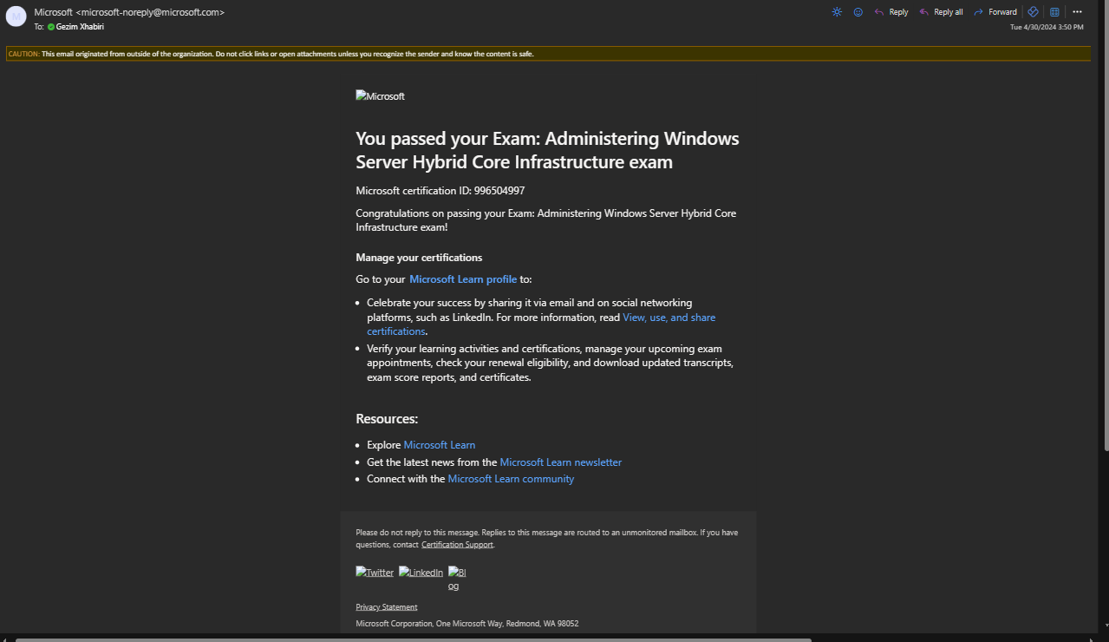Open the Explore Microsoft Learn link
The image size is (1109, 642).
pos(439,445)
